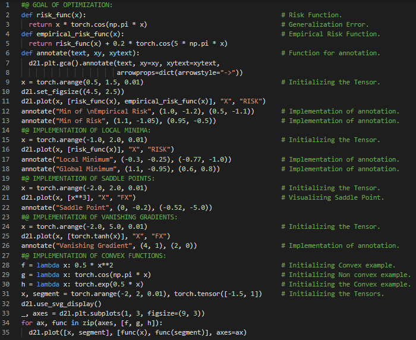Image resolution: width=416 pixels, height=340 pixels.
Task: Click line number 35 in the gutter
Action: 6,332
